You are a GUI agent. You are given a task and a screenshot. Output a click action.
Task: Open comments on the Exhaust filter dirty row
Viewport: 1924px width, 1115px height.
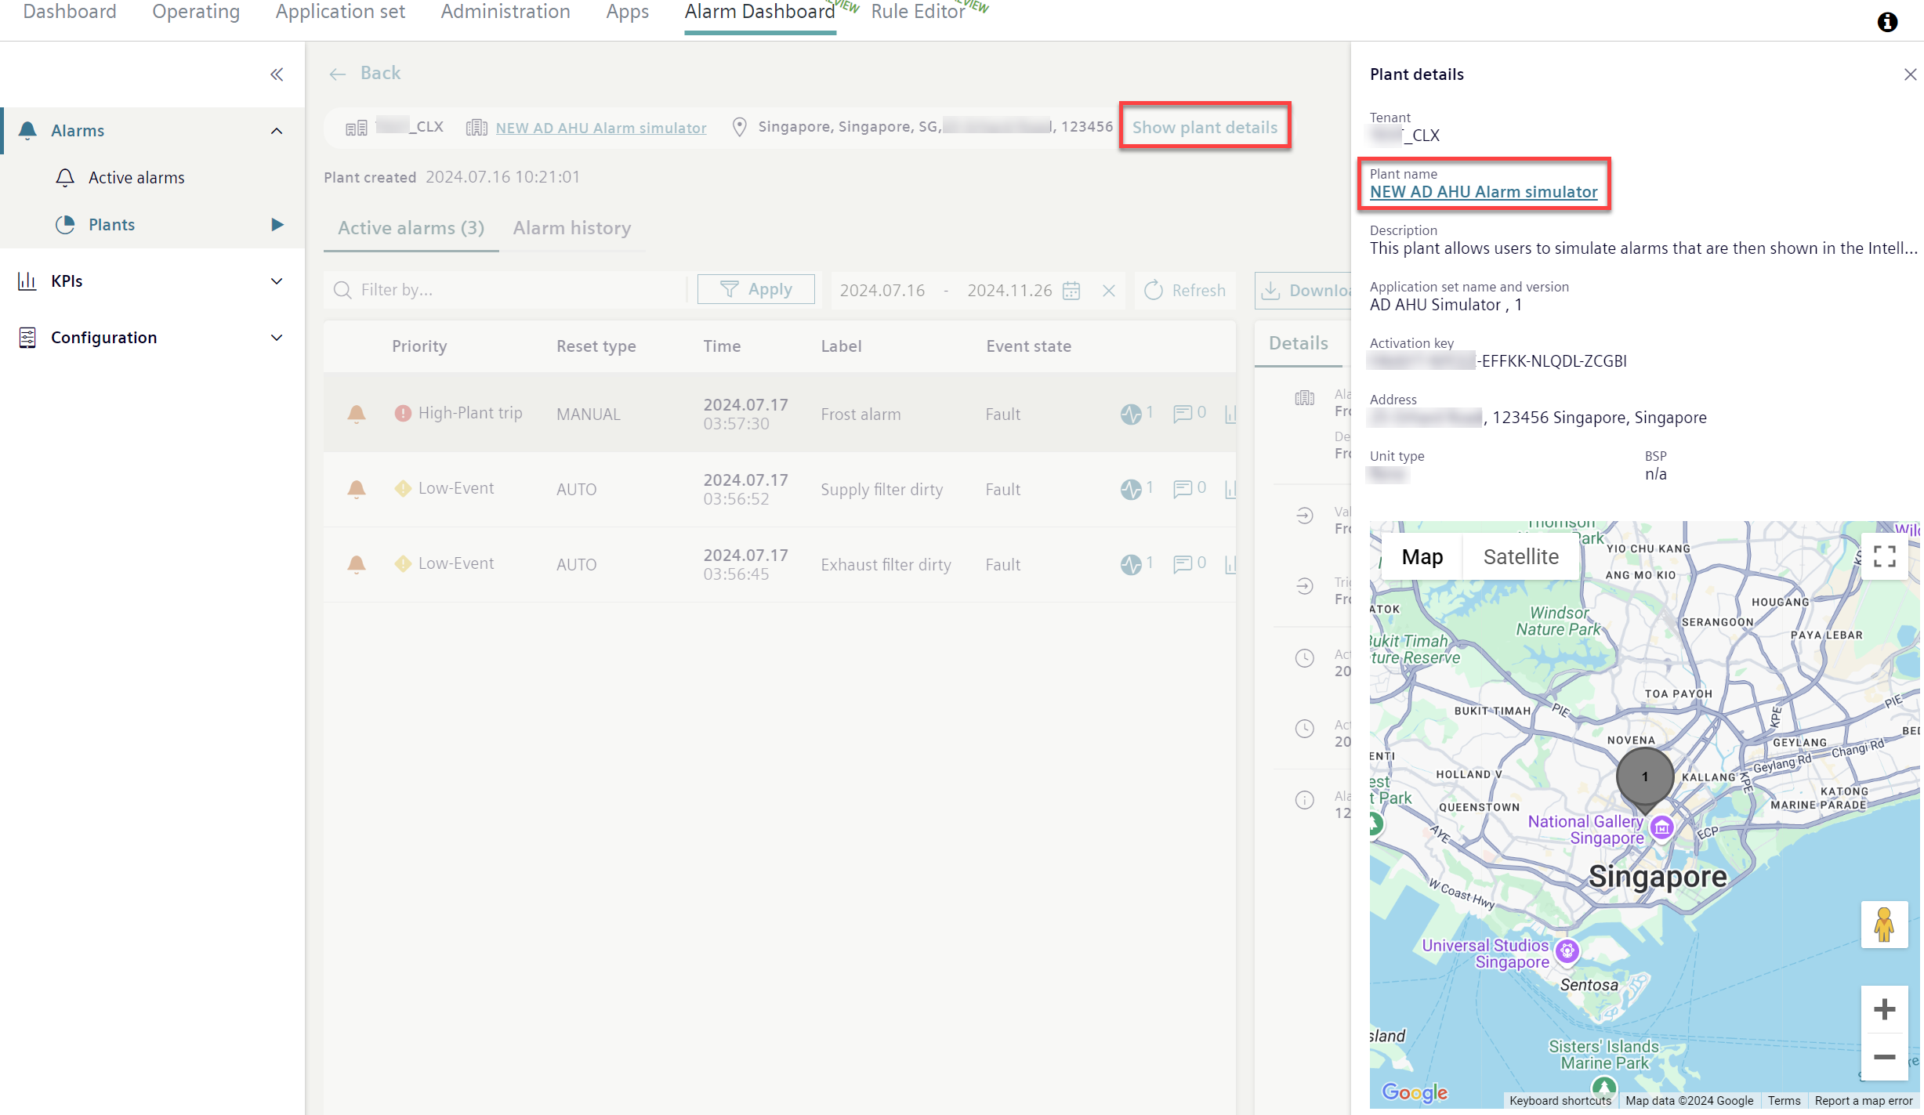coord(1182,564)
